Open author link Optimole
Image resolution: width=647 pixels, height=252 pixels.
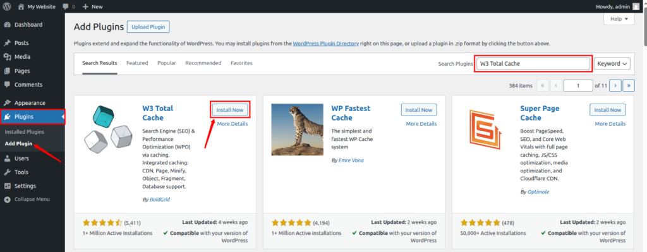coord(538,192)
